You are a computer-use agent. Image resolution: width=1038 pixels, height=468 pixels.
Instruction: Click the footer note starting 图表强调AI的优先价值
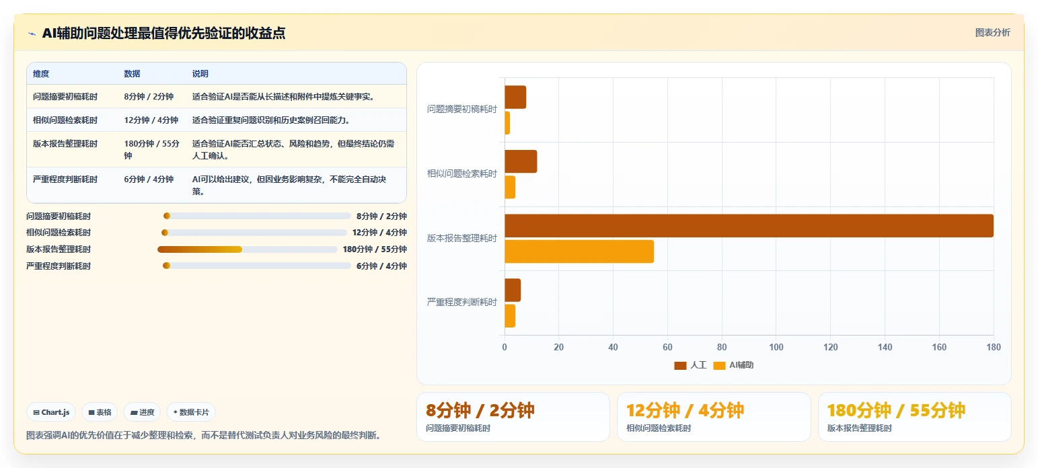pyautogui.click(x=205, y=435)
